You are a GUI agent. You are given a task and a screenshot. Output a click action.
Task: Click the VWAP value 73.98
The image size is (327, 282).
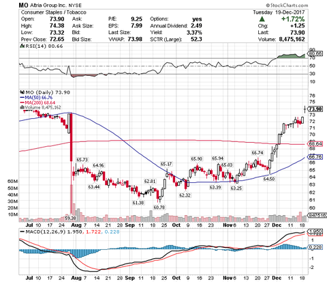click(x=135, y=39)
